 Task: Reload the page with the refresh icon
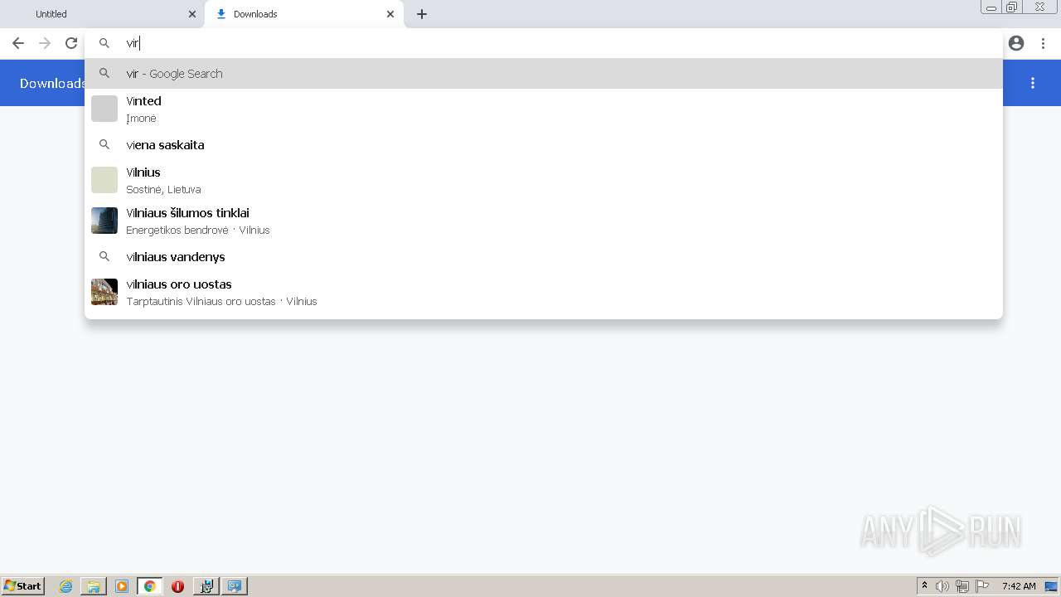pyautogui.click(x=71, y=43)
